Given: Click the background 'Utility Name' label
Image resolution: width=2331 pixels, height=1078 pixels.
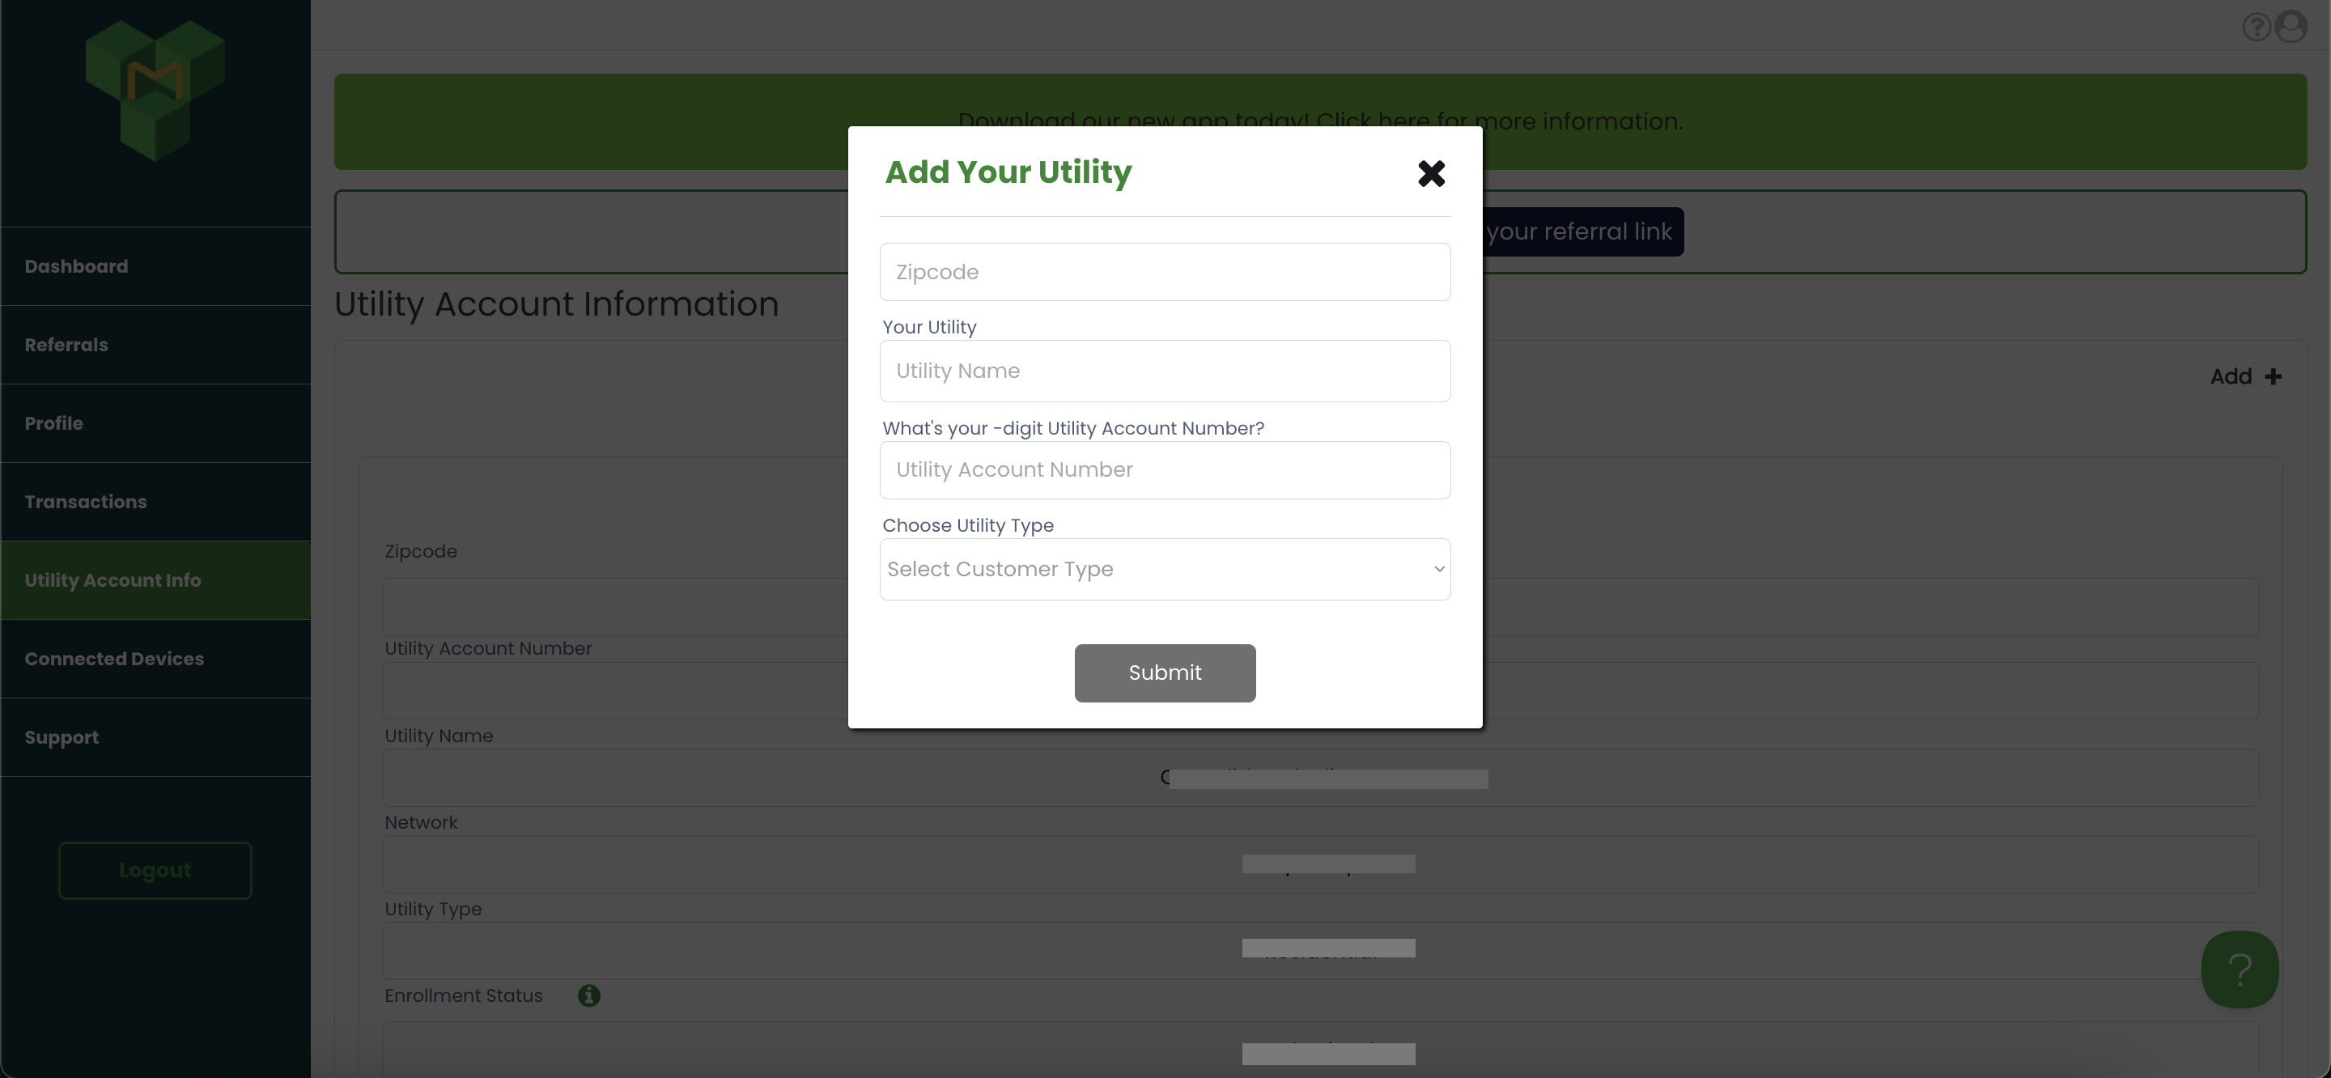Looking at the screenshot, I should coord(439,735).
